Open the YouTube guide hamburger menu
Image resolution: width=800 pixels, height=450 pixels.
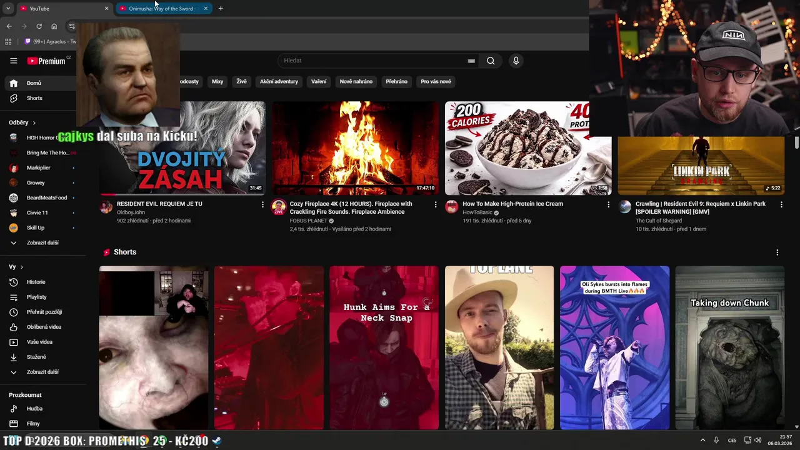click(x=13, y=61)
